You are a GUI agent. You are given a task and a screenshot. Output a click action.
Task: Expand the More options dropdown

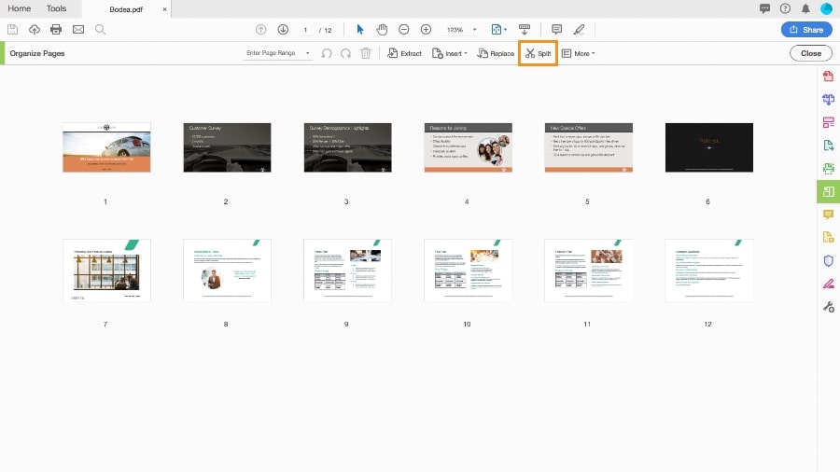point(579,53)
